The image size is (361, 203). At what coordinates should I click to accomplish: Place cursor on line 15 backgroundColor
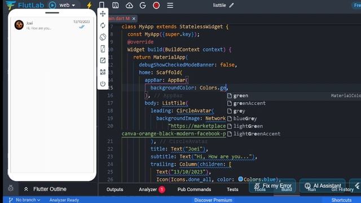[x=172, y=88]
